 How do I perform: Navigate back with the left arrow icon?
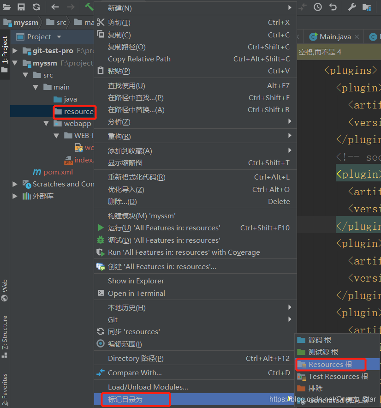pyautogui.click(x=54, y=7)
